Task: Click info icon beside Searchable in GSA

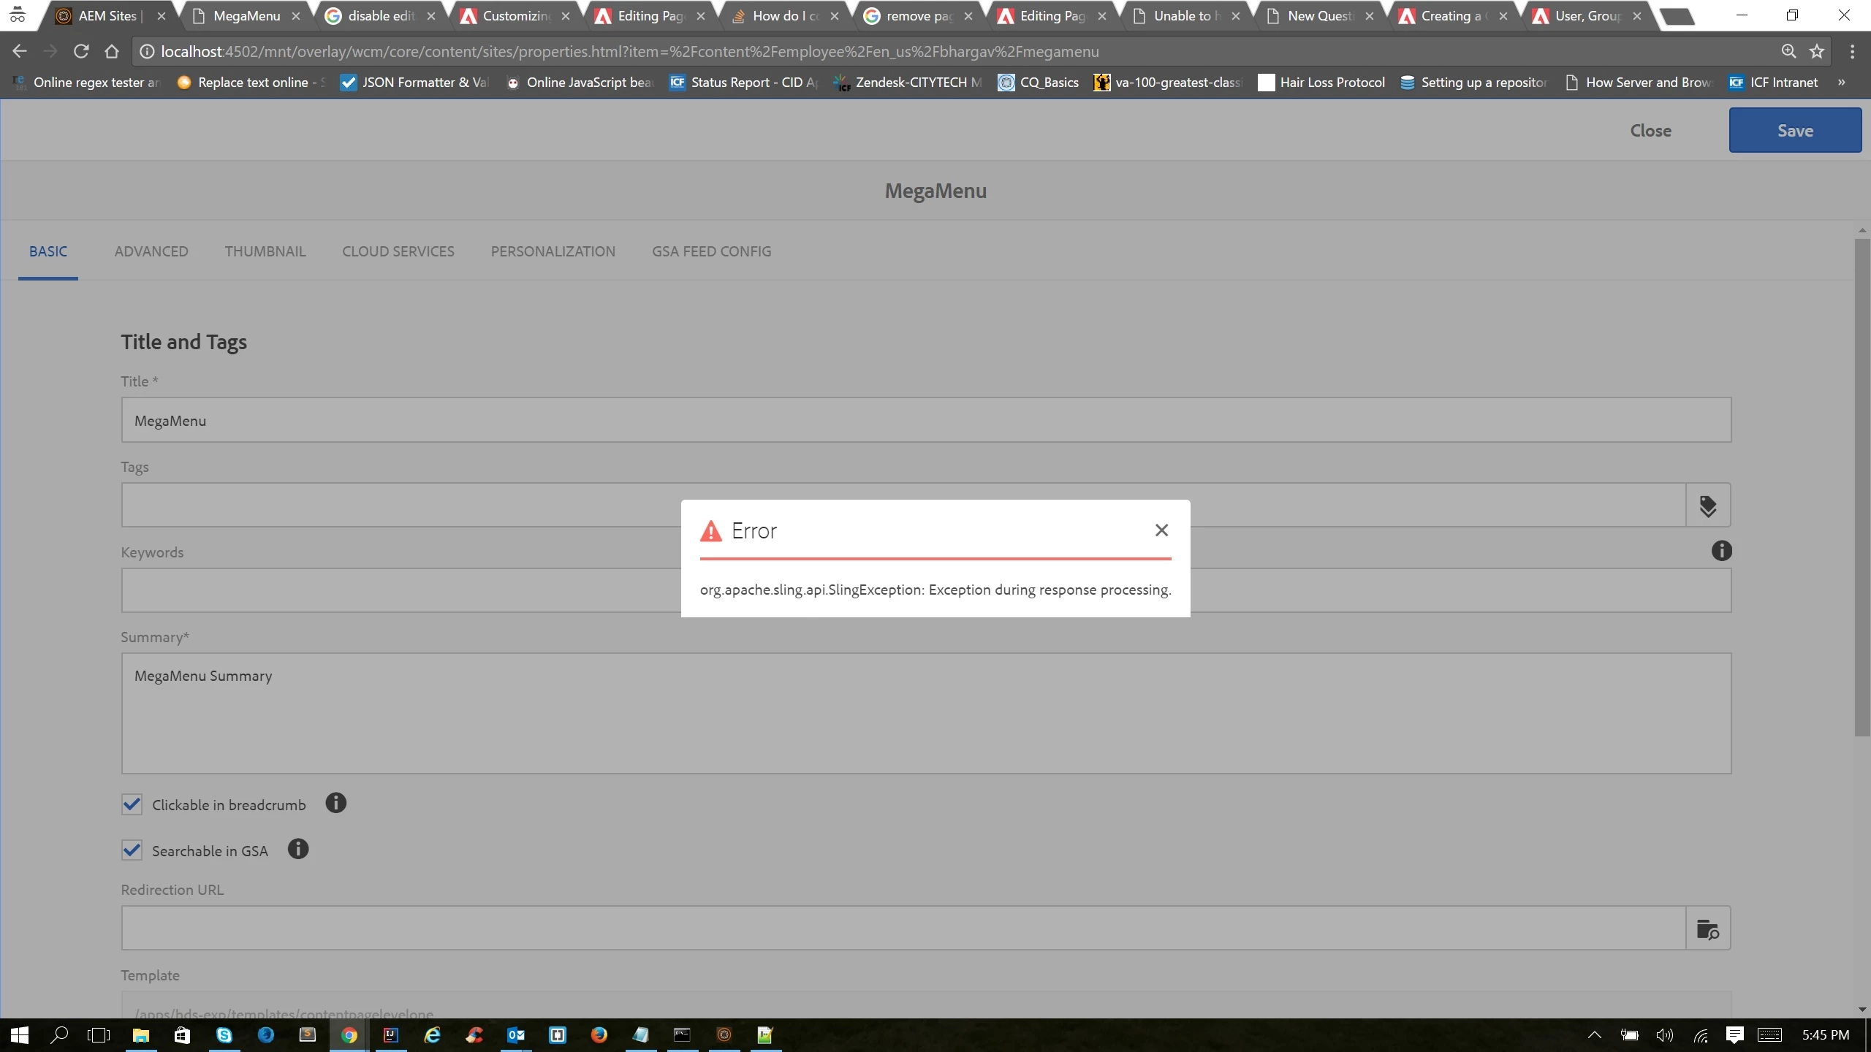Action: pyautogui.click(x=298, y=849)
